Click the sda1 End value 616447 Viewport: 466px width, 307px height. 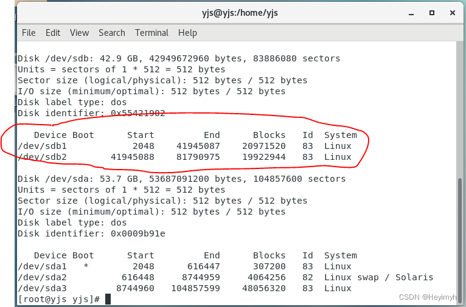point(204,266)
